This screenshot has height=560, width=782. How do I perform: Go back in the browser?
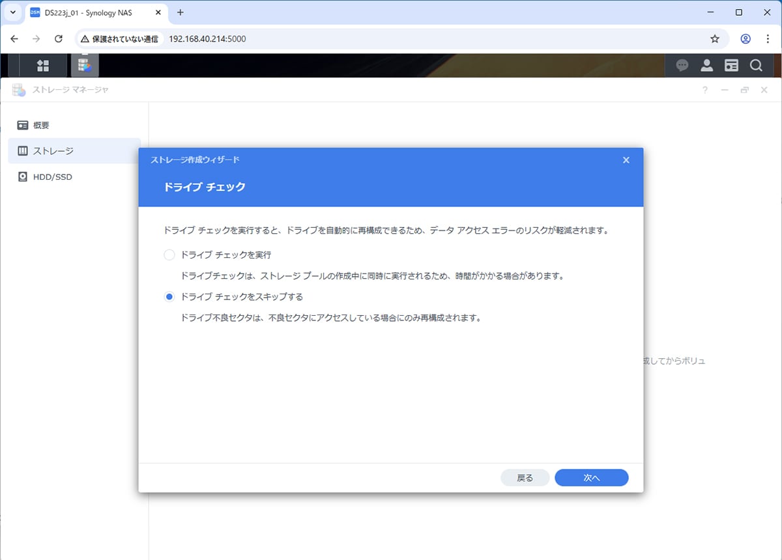[x=14, y=39]
